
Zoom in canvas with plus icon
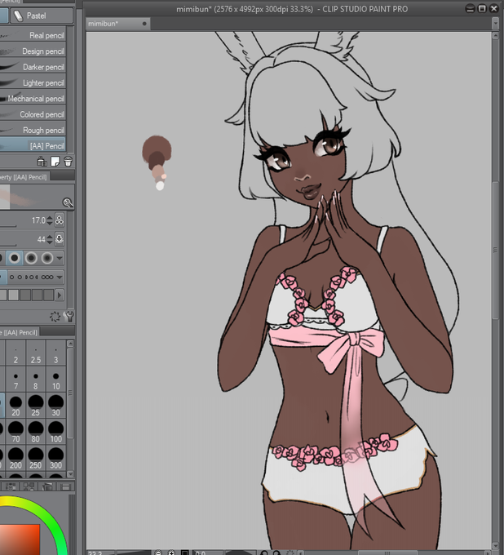(x=171, y=553)
